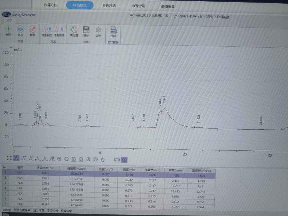The height and width of the screenshot is (216, 288).
Task: Click the four-dot grid icon in chart toolbar
Action: [x=9, y=158]
